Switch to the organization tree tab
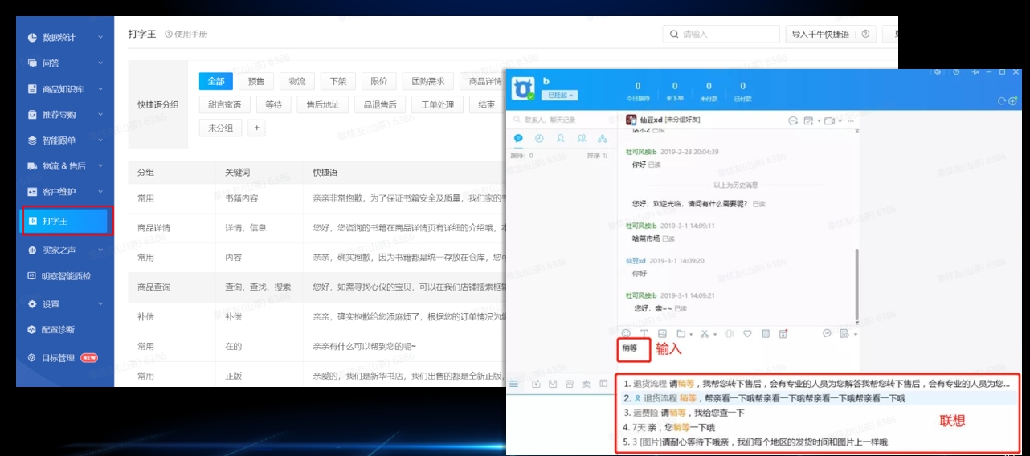1030x456 pixels. (602, 138)
